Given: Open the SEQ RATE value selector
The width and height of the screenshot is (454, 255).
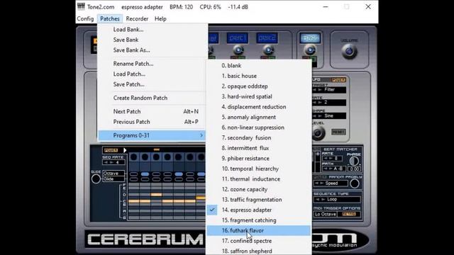Looking at the screenshot, I should click(113, 162).
